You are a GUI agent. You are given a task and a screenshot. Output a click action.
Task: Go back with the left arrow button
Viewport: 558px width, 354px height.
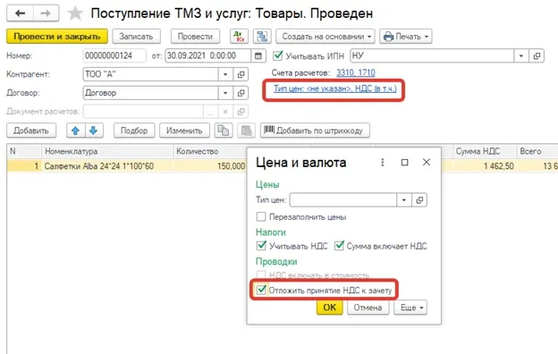(x=20, y=13)
